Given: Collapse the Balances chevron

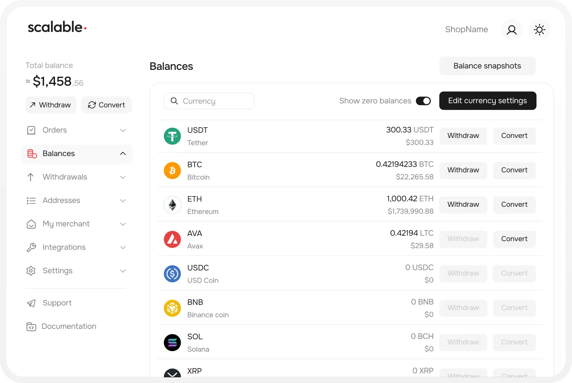Looking at the screenshot, I should click(123, 154).
